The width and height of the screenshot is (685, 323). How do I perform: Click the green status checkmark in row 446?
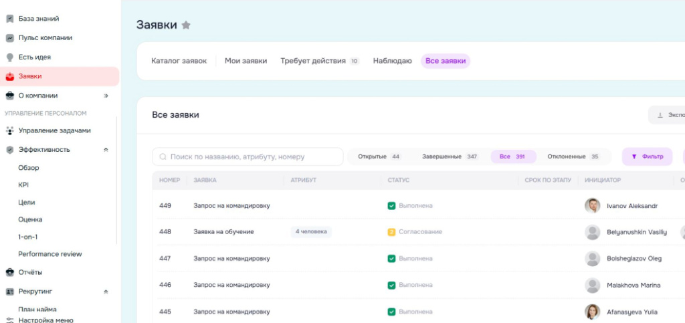click(x=391, y=285)
